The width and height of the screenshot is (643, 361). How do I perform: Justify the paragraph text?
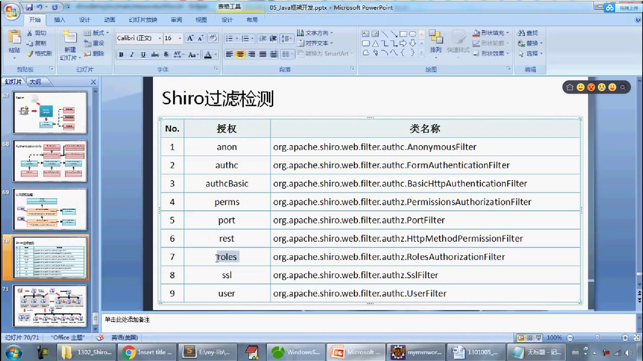click(x=263, y=54)
